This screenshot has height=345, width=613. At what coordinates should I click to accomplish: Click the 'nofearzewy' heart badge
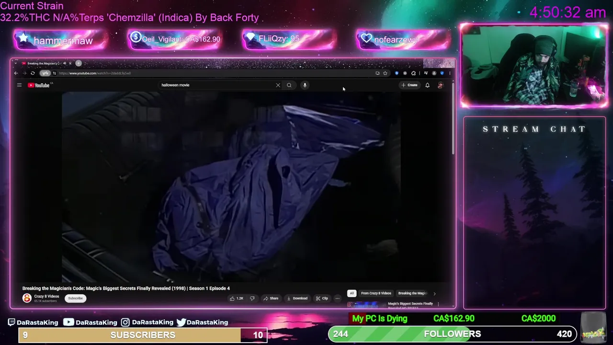(x=403, y=39)
